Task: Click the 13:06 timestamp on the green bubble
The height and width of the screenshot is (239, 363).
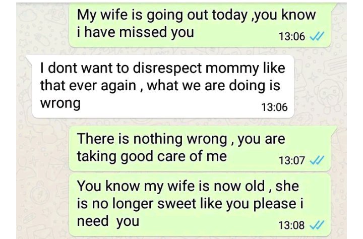Action: 291,36
